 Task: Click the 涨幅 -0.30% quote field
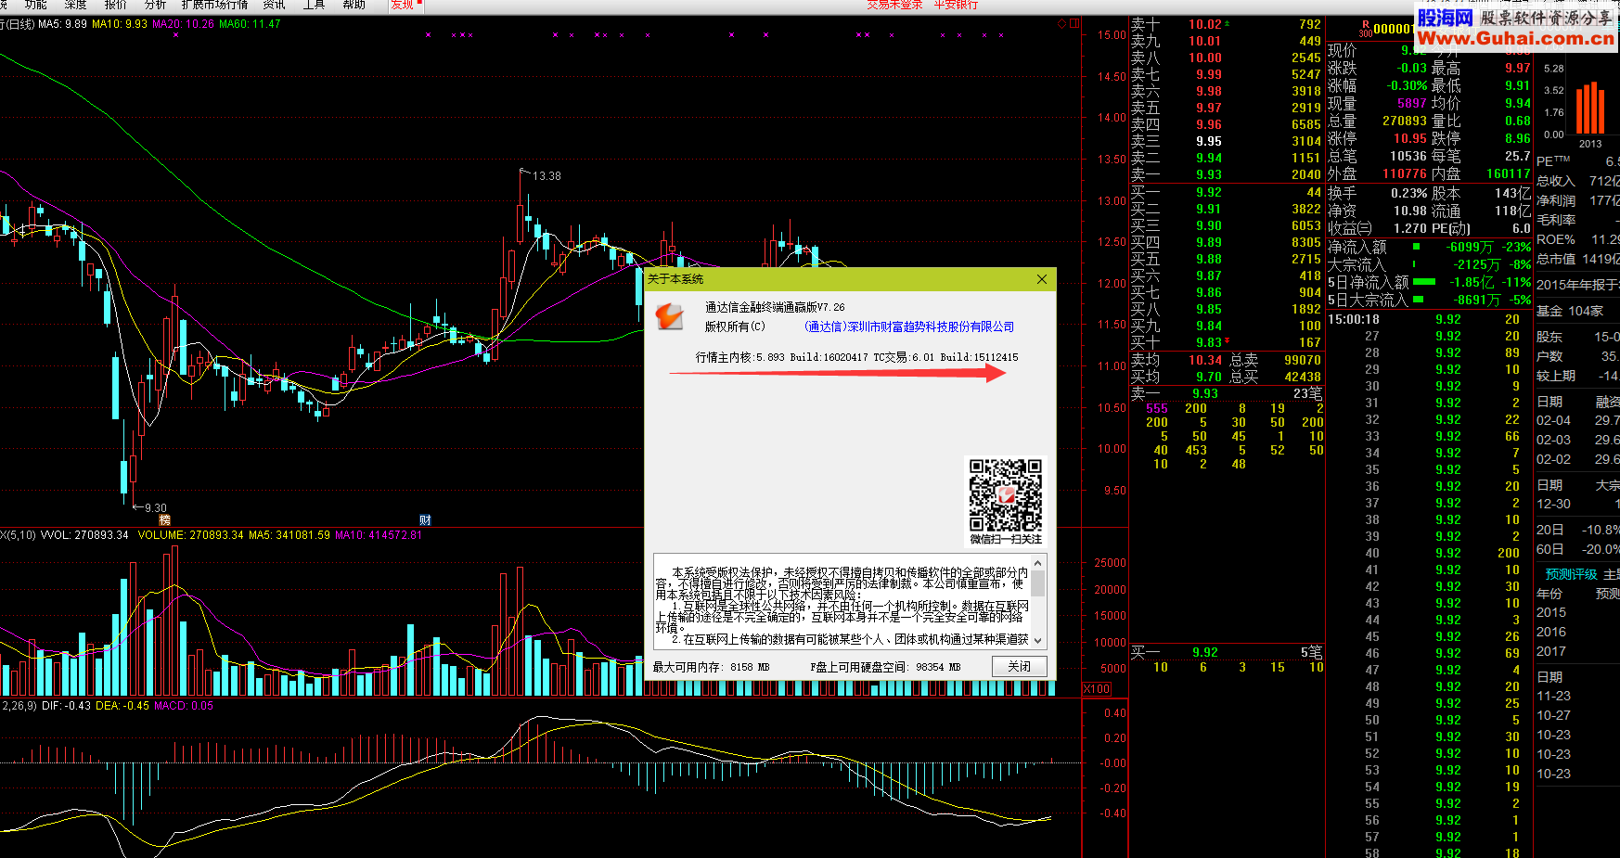1377,86
